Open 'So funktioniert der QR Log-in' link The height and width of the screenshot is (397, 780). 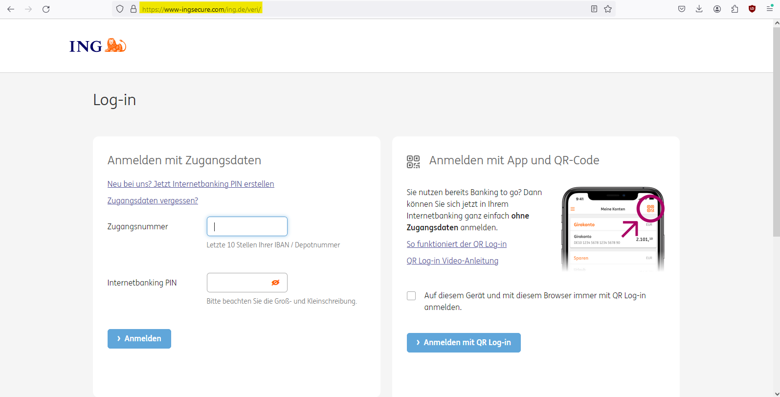click(x=456, y=244)
